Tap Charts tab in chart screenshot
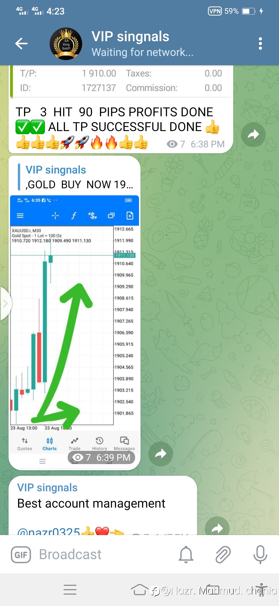Viewport: 279px width, 606px height. (50, 444)
